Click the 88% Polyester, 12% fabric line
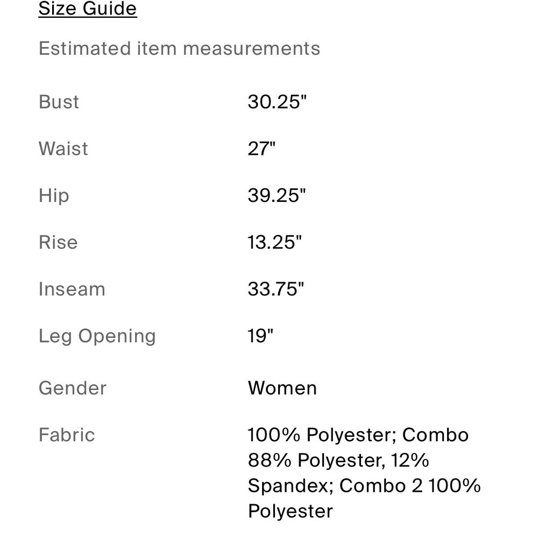538x538 pixels. pos(338,461)
